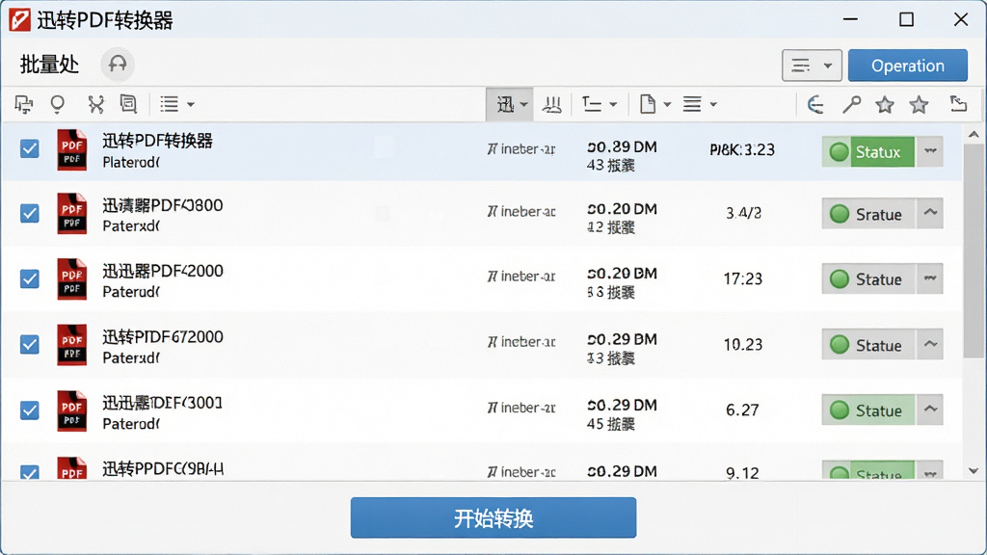
Task: Open the 批量处 tab
Action: 49,65
